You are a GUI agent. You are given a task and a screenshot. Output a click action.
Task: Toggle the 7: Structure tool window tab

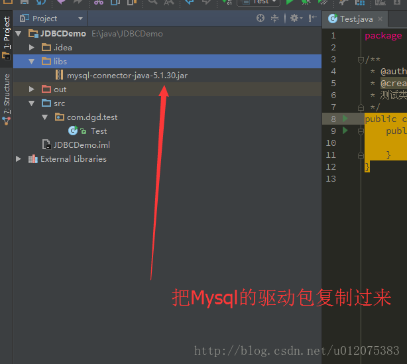pos(6,99)
